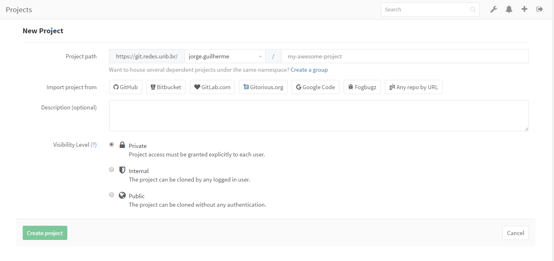554x261 pixels.
Task: Import project from GitHub
Action: tap(125, 87)
